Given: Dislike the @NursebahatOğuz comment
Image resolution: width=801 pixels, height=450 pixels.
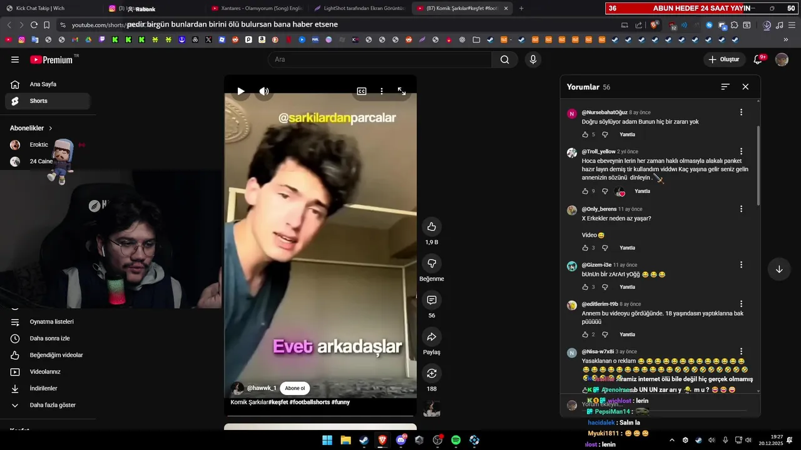Looking at the screenshot, I should [605, 134].
